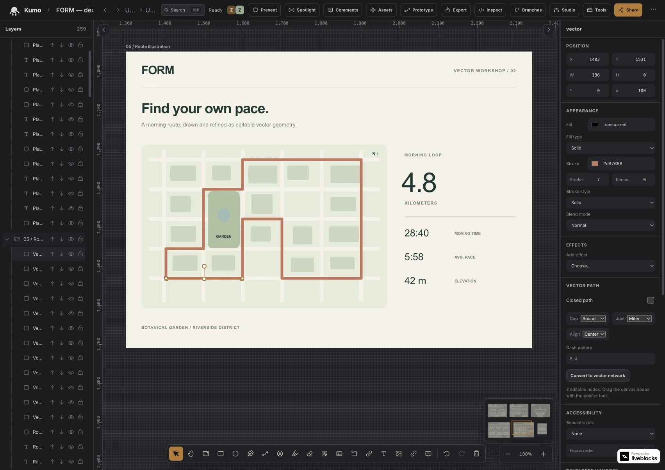This screenshot has height=470, width=665.
Task: Choose the sticky note tool
Action: coord(324,454)
